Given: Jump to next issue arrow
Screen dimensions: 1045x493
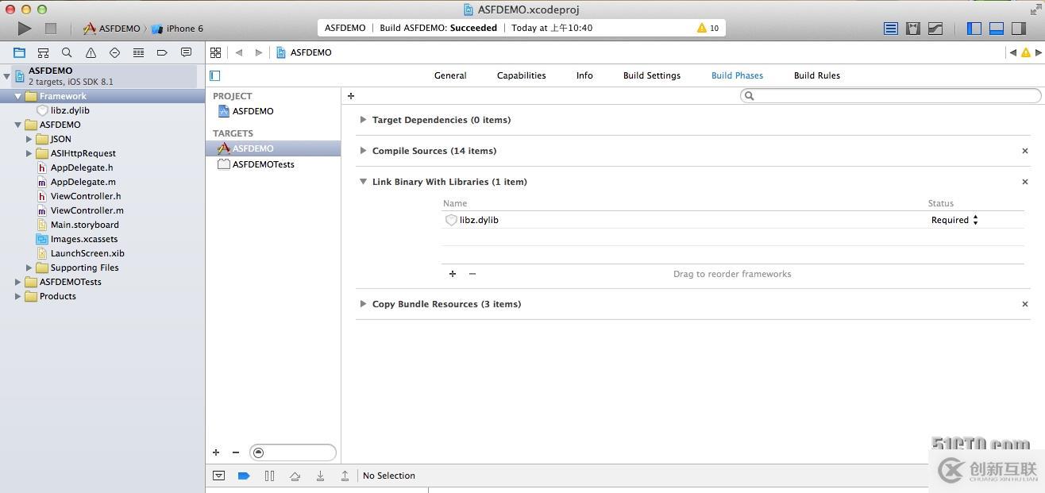Looking at the screenshot, I should tap(1038, 52).
